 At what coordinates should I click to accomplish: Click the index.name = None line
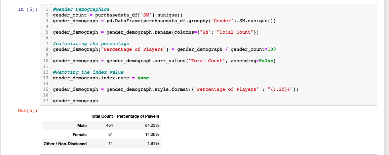(101, 78)
